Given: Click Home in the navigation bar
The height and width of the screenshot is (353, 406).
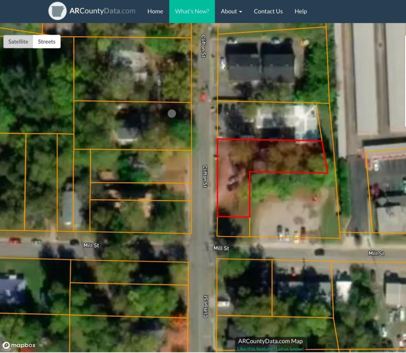Looking at the screenshot, I should [x=155, y=11].
